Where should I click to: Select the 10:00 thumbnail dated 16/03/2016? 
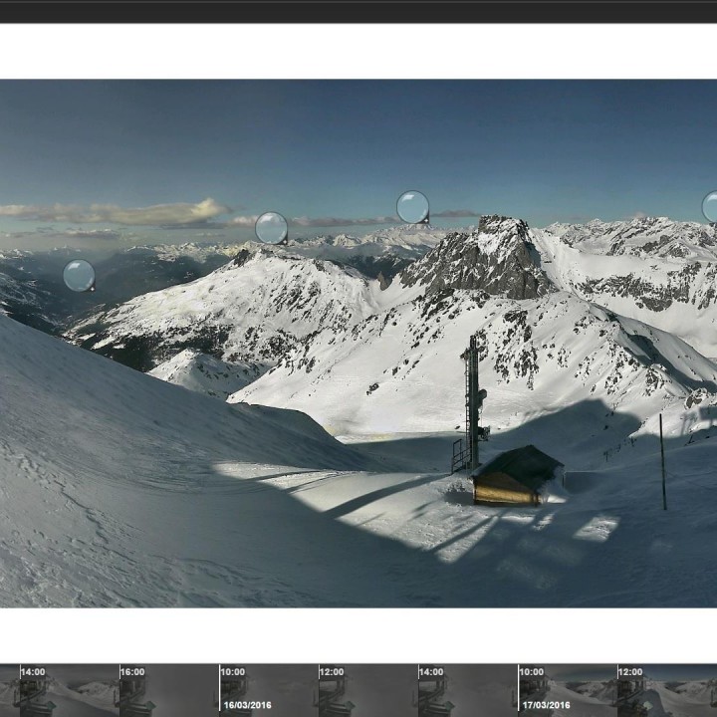[269, 690]
